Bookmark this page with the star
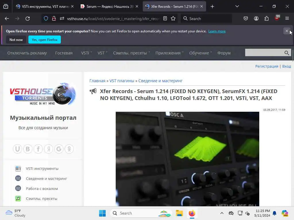Viewport: 294px width, 220px height. pos(173,19)
